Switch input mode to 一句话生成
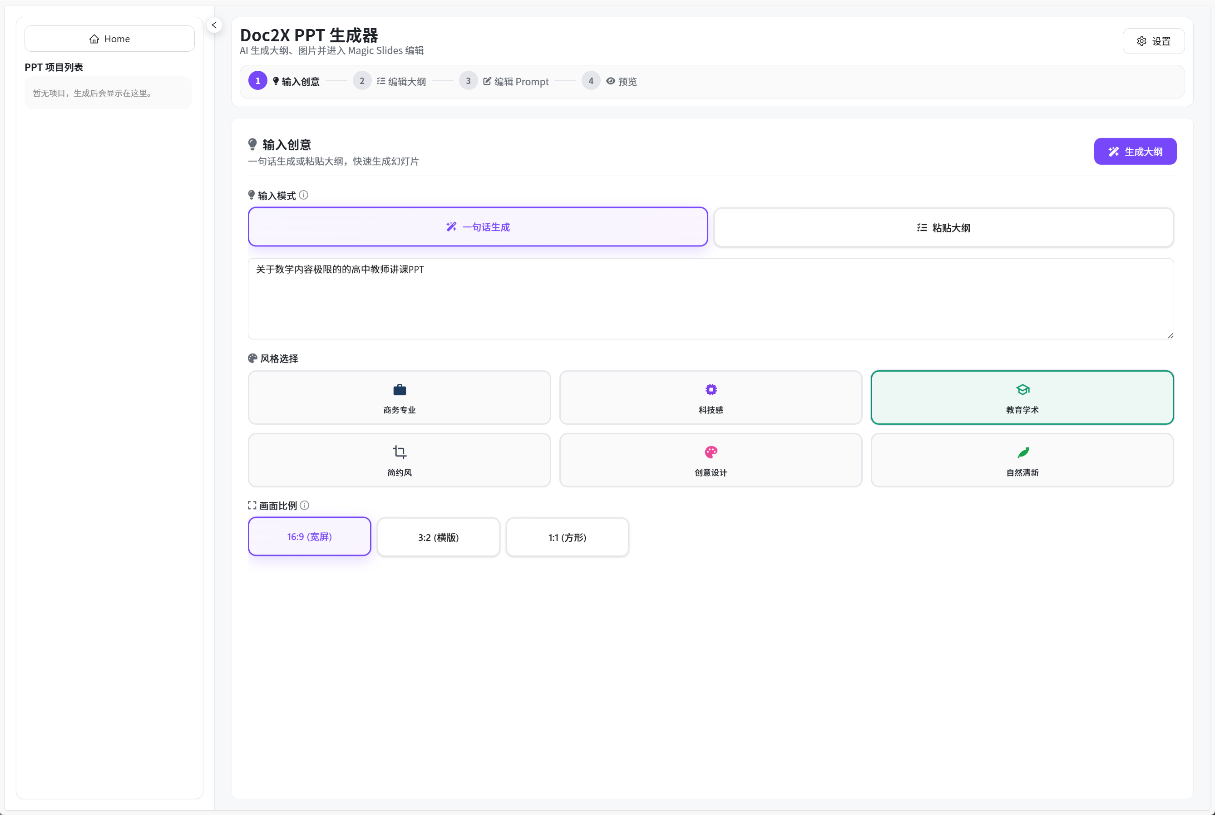This screenshot has height=815, width=1215. pos(478,227)
